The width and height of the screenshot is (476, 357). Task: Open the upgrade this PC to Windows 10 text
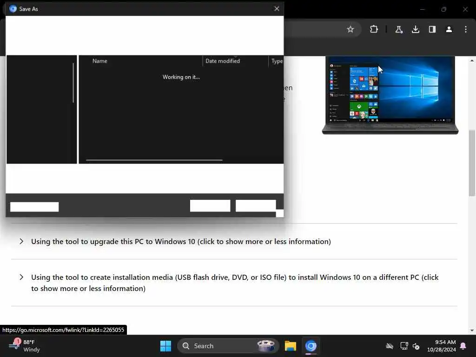point(181,241)
